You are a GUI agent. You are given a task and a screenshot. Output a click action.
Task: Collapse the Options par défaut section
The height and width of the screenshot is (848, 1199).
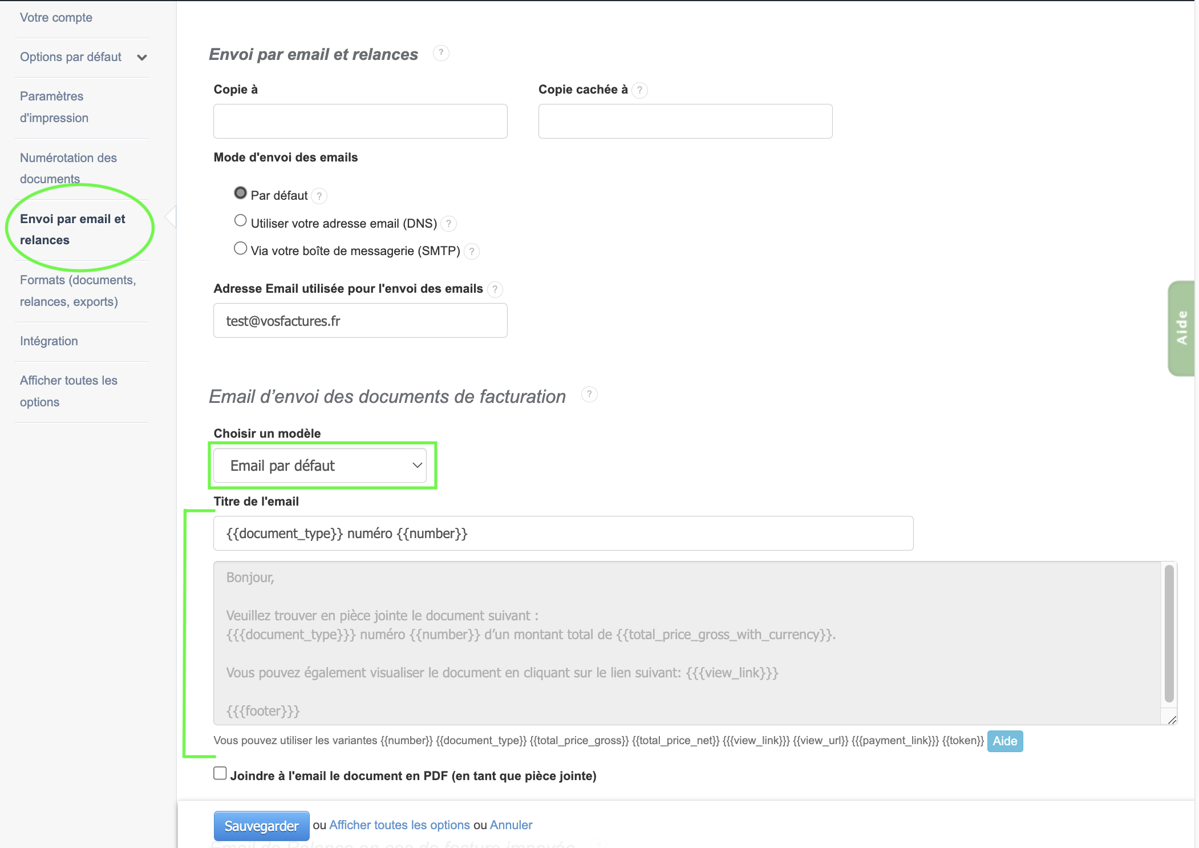point(142,57)
